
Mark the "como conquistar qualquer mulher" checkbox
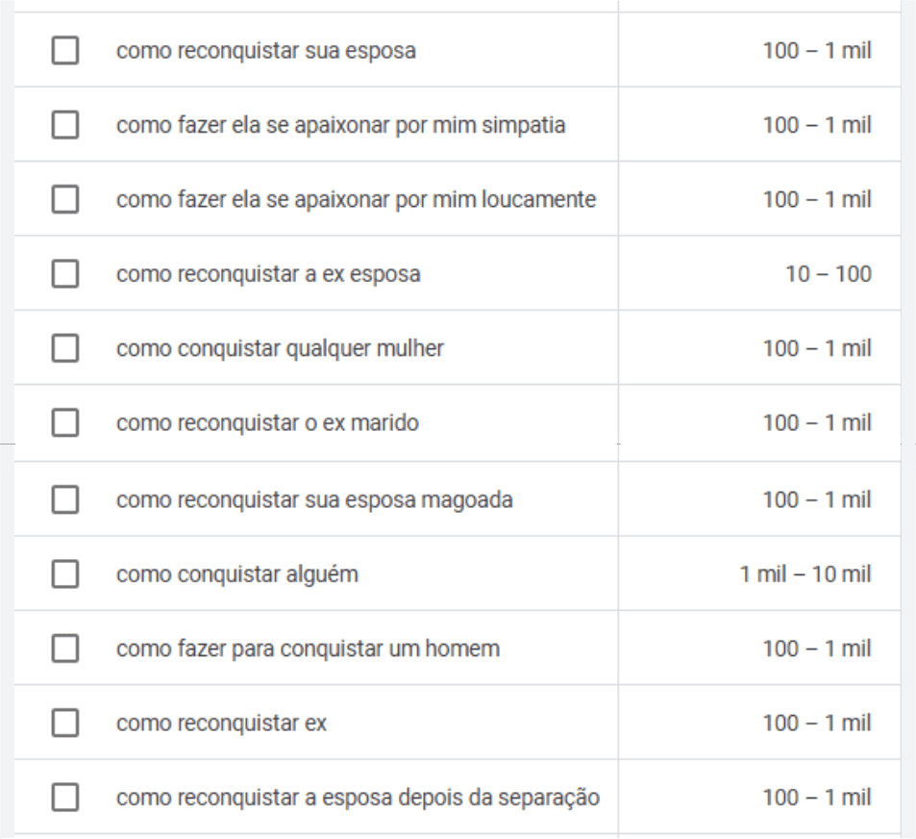[x=64, y=348]
